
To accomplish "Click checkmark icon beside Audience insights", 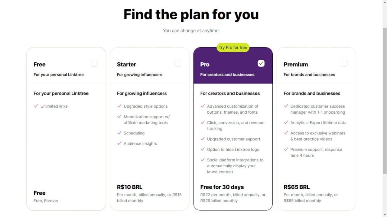I will (119, 143).
